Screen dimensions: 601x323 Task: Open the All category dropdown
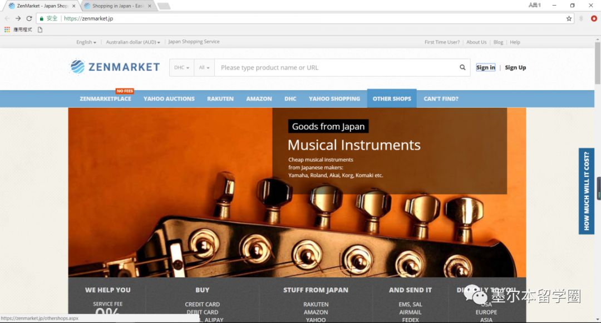(204, 68)
